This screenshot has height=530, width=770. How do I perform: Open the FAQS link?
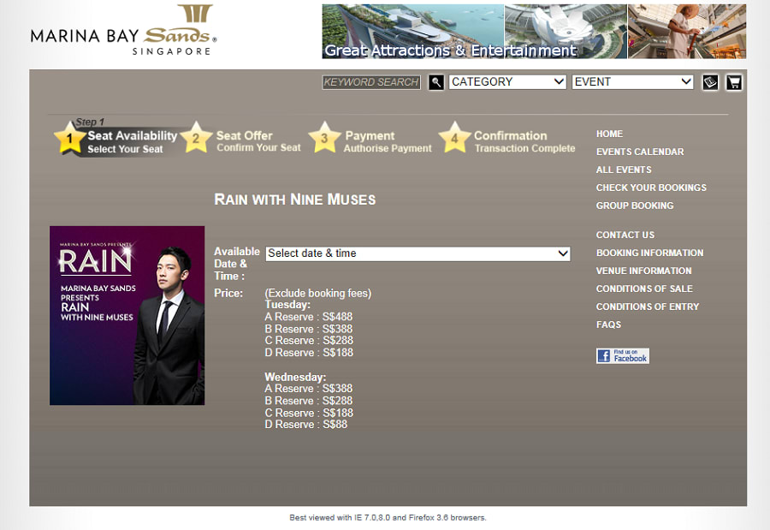(x=608, y=325)
